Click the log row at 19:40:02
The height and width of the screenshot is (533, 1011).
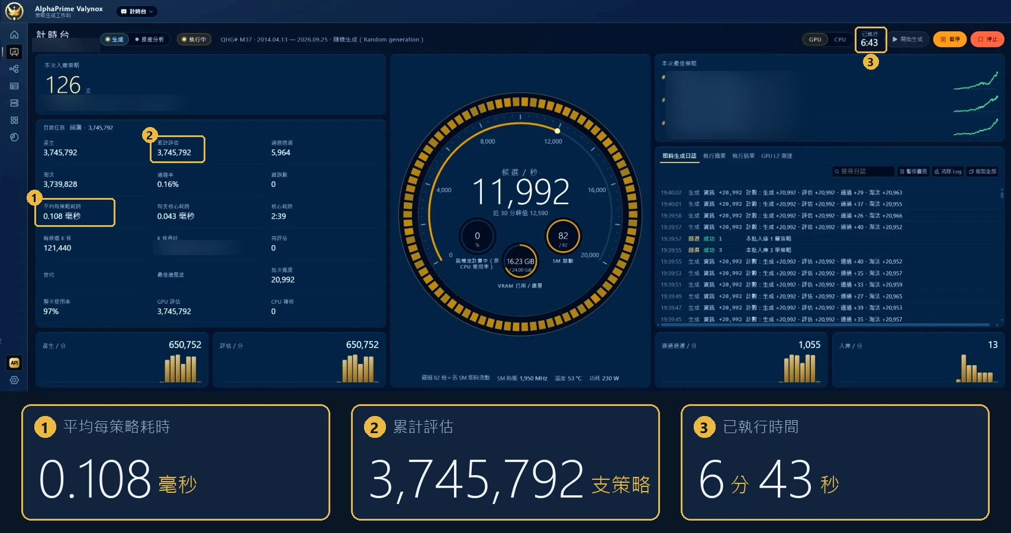829,193
